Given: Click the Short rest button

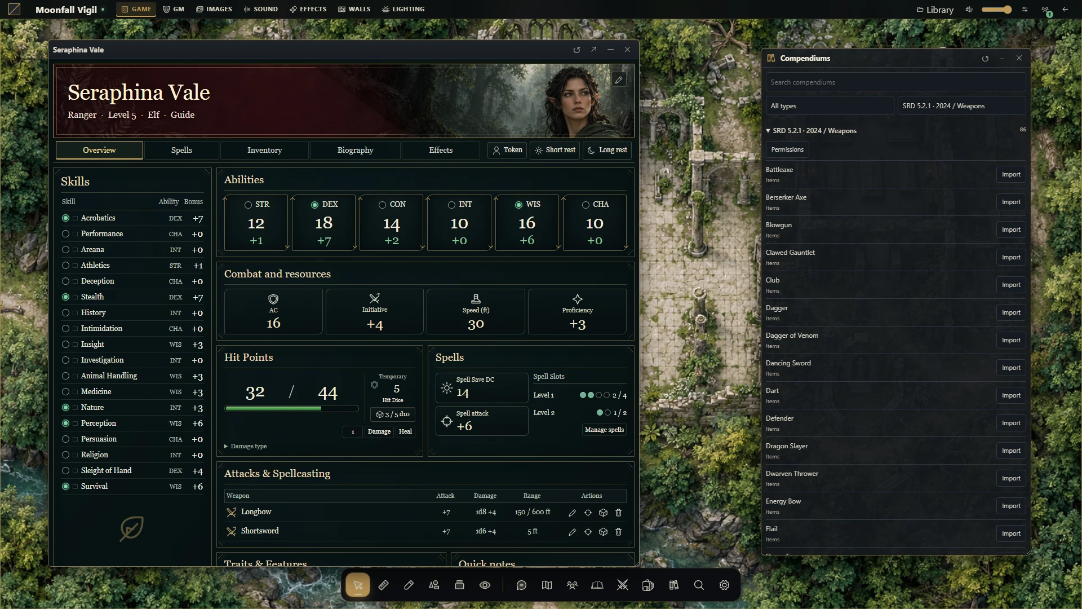Looking at the screenshot, I should point(555,151).
